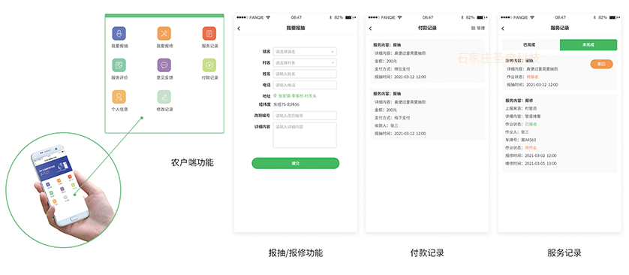Switch to the 未完成 tab
This screenshot has height=275, width=629.
click(588, 44)
